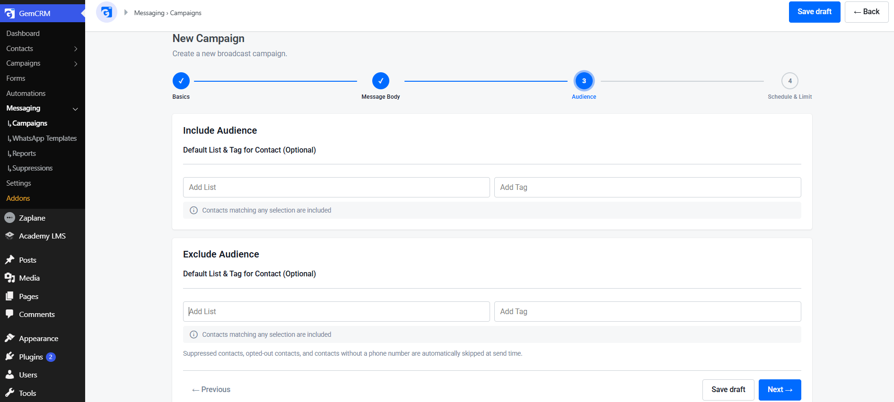Click the top Save draft button
The height and width of the screenshot is (402, 894).
pyautogui.click(x=815, y=12)
